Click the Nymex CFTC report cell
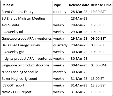 (x=27, y=92)
